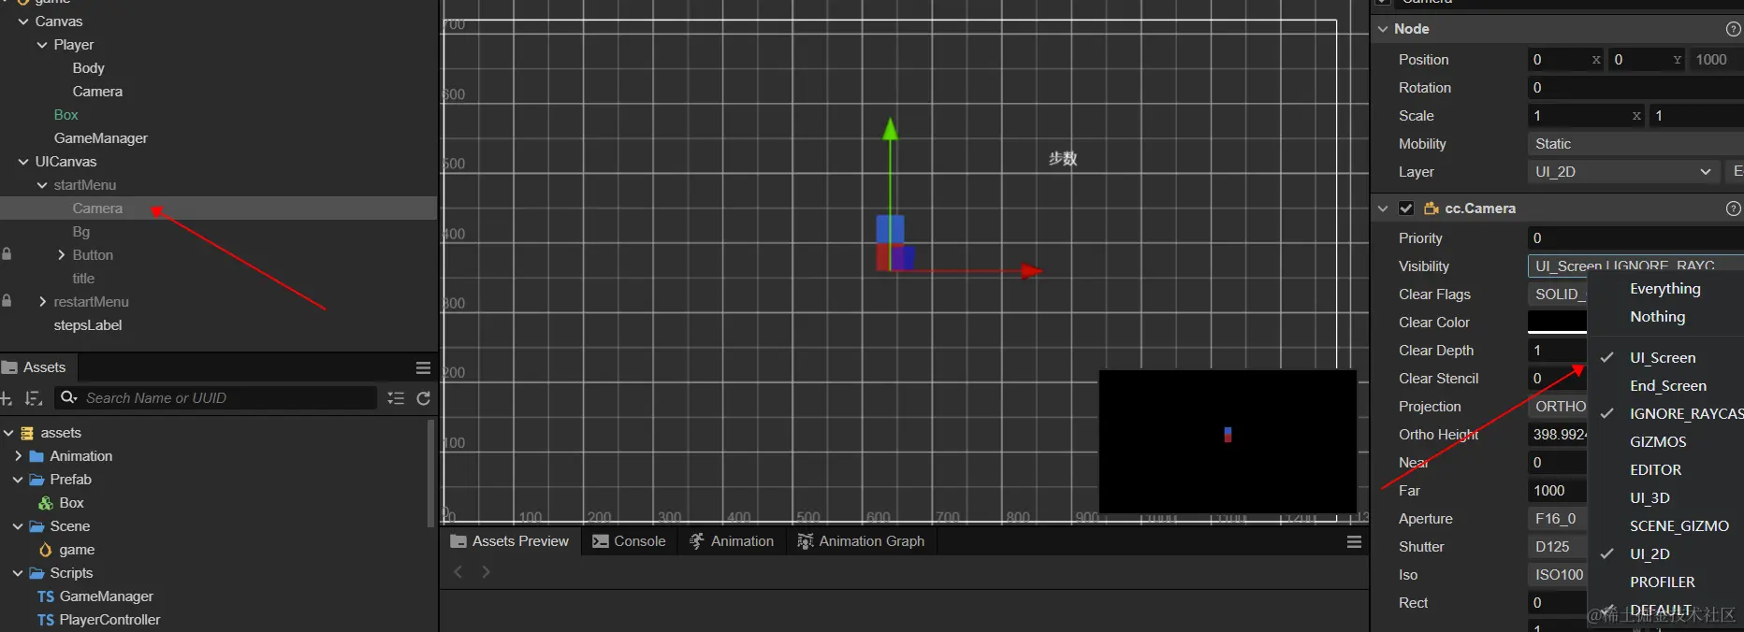Open the Clear Color swatch
1744x632 pixels.
tap(1557, 322)
